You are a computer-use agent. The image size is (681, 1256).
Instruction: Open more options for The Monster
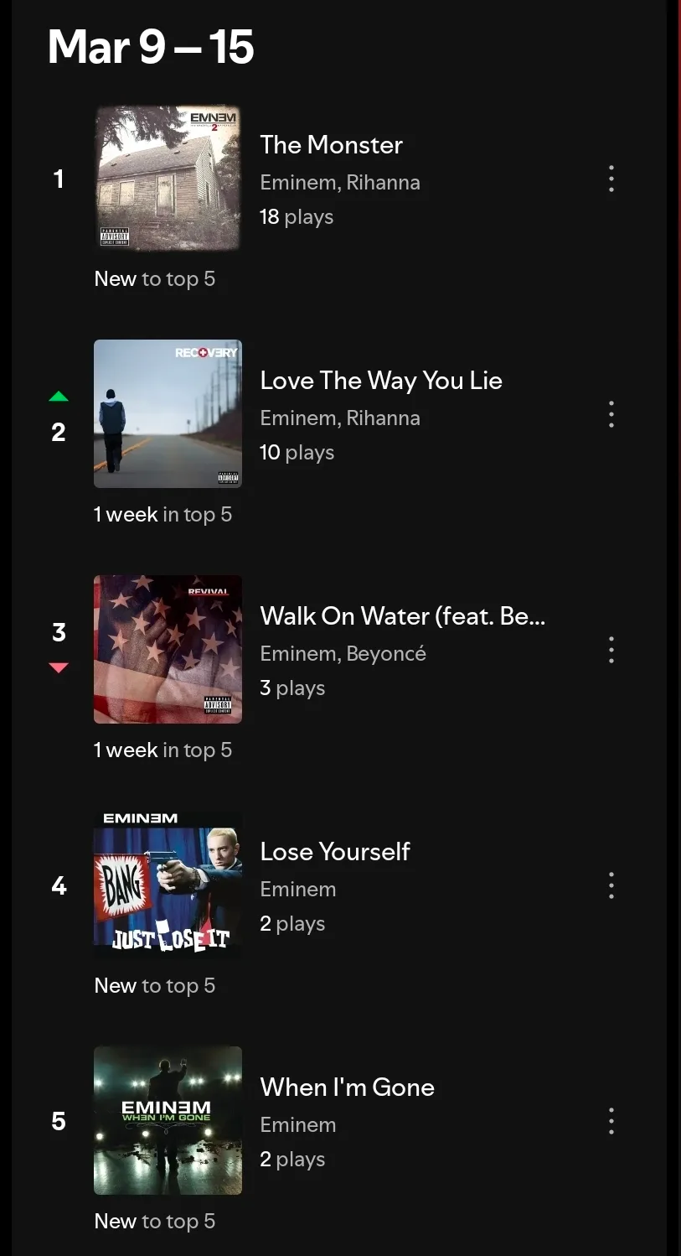611,179
